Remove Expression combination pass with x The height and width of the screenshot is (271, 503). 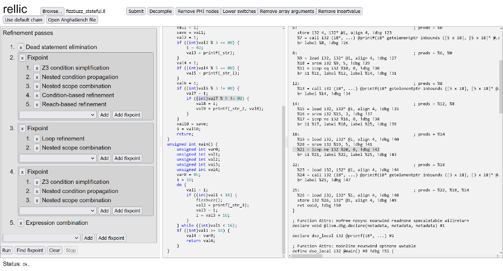tap(20, 223)
